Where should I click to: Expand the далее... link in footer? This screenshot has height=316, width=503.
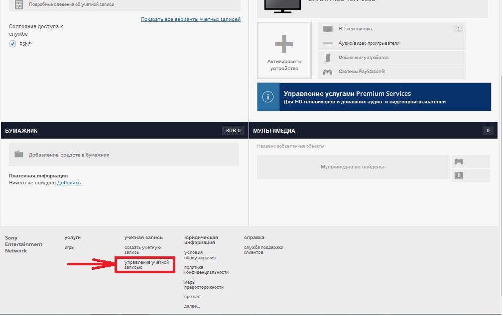coord(192,306)
